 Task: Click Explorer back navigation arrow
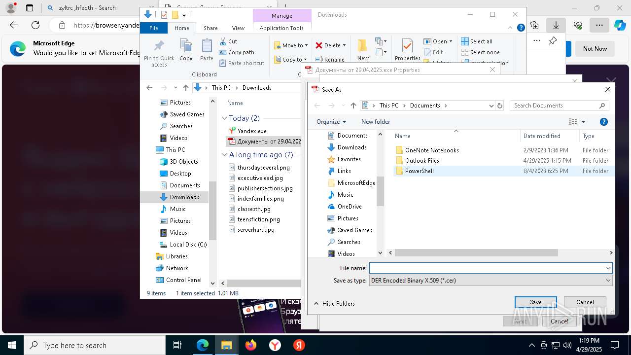149,88
